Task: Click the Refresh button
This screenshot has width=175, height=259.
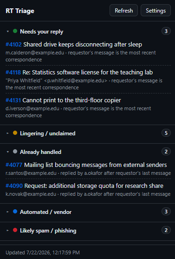Action: (123, 10)
